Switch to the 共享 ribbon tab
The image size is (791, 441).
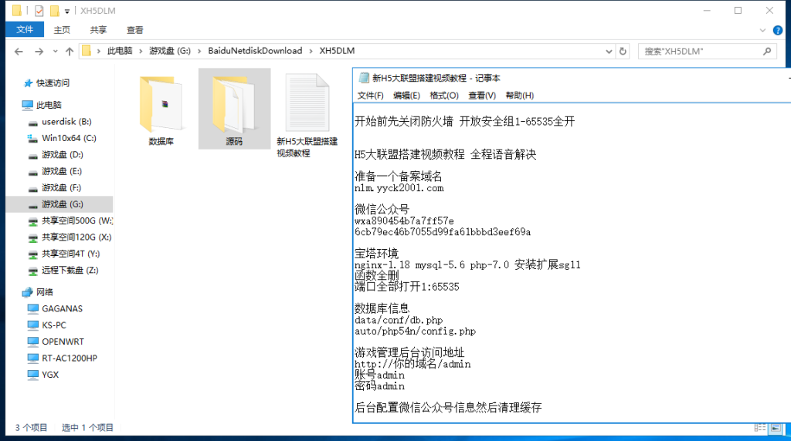click(x=98, y=30)
